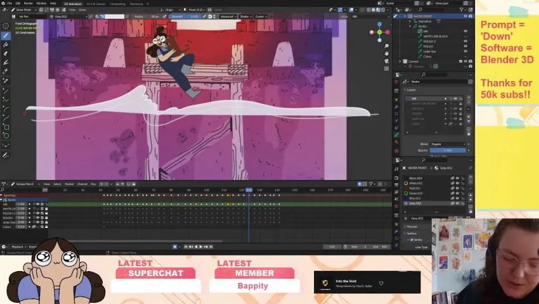Jump to the first frame button
Viewport: 539px width, 304px height.
[186, 246]
